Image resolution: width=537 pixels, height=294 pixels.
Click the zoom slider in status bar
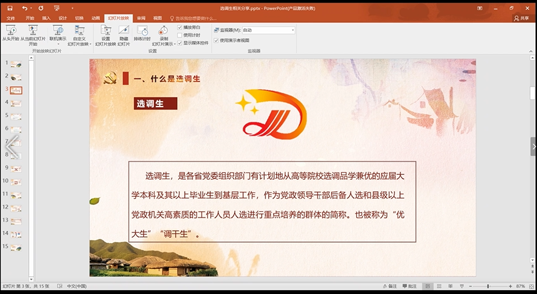[x=488, y=286]
